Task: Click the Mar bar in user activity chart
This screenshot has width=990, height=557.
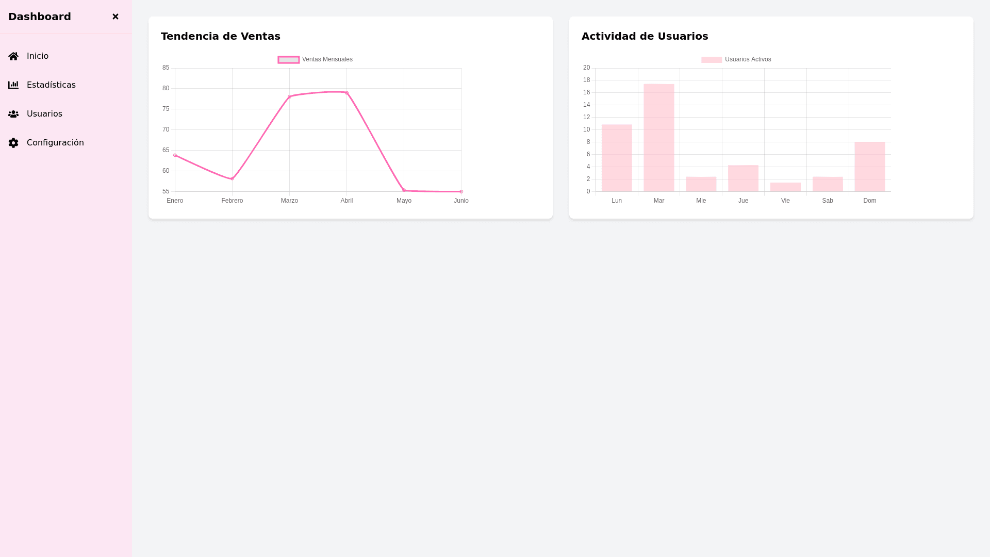Action: coord(658,138)
